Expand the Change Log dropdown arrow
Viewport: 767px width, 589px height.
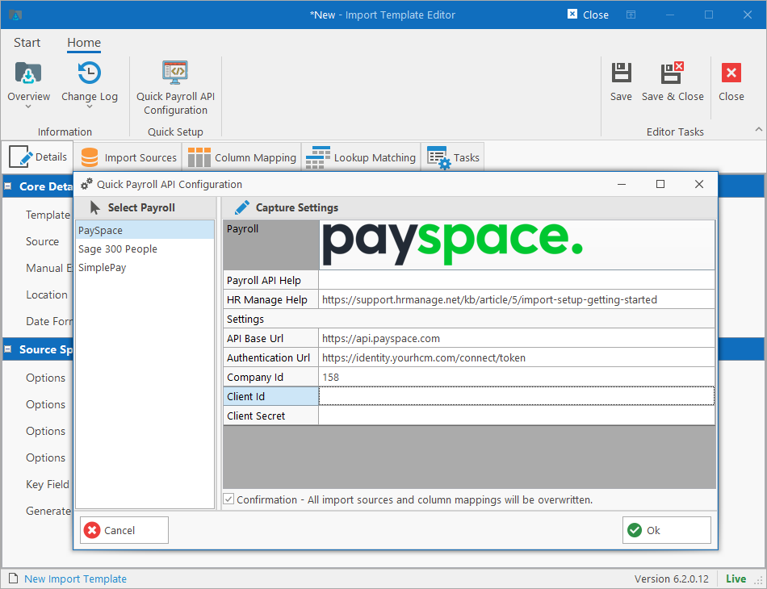(89, 106)
